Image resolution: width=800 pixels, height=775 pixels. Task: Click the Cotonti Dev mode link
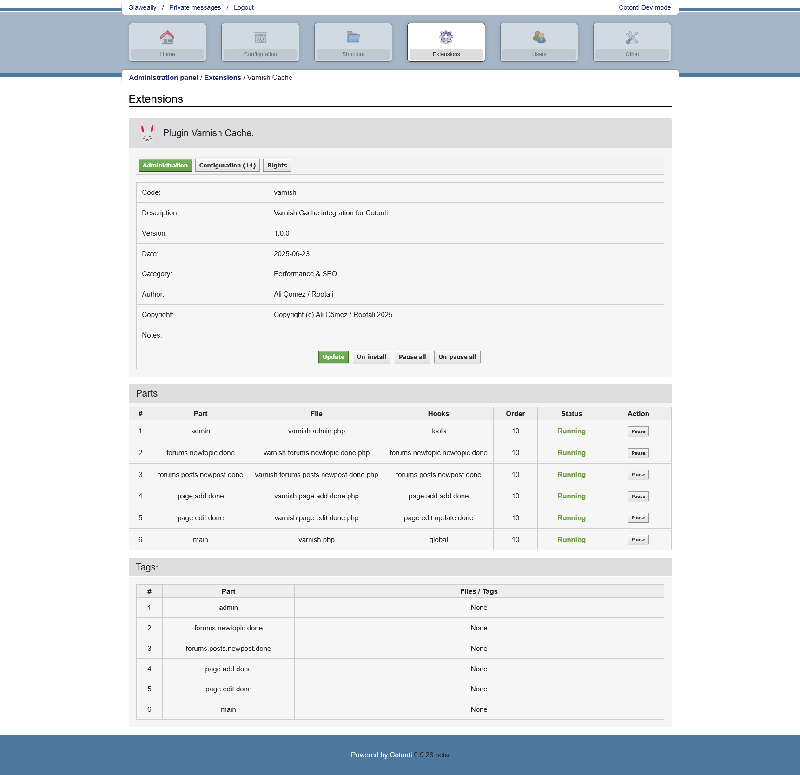[x=645, y=7]
